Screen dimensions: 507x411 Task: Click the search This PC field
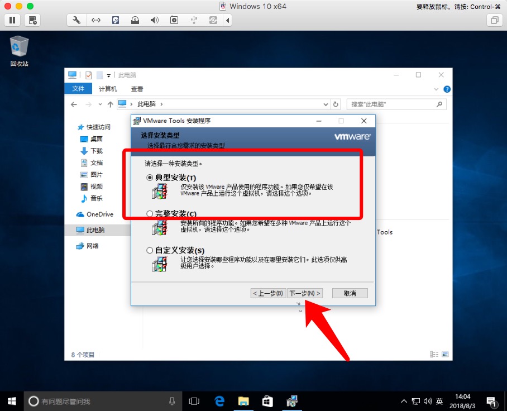(396, 104)
